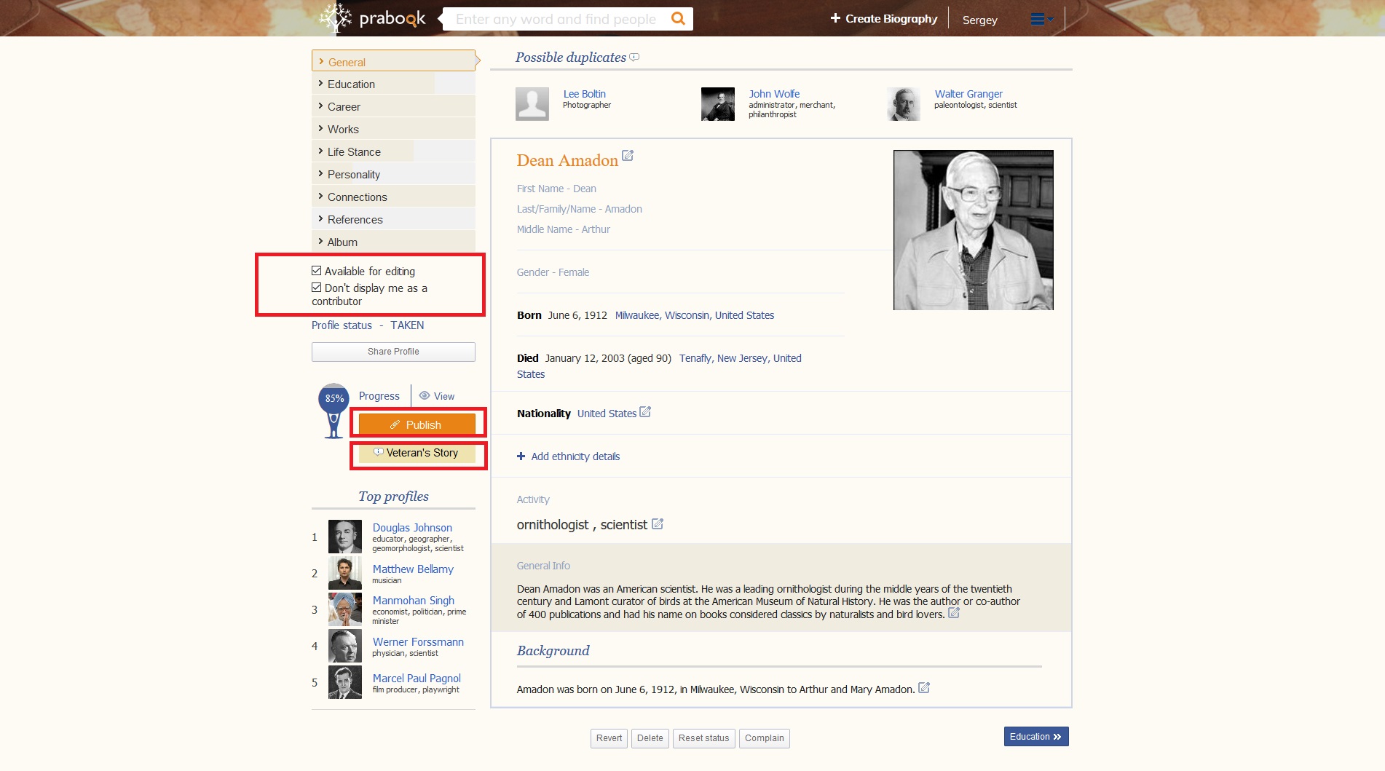Expand the Connections section chevron
This screenshot has height=771, width=1385.
click(320, 196)
